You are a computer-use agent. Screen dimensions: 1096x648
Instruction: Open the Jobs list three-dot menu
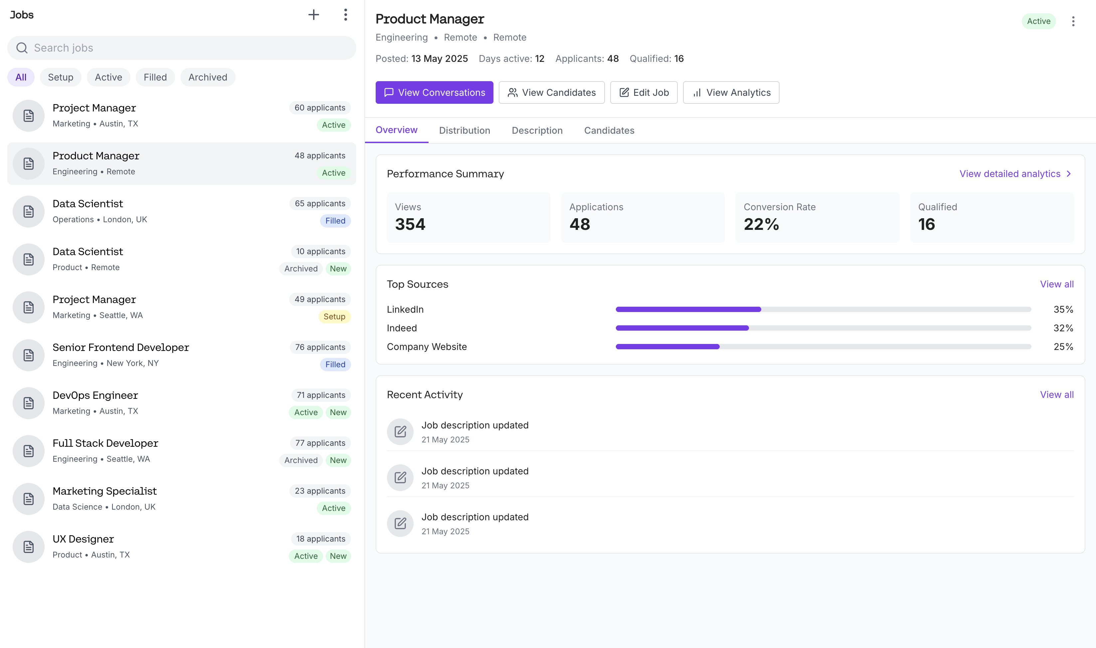click(x=345, y=15)
